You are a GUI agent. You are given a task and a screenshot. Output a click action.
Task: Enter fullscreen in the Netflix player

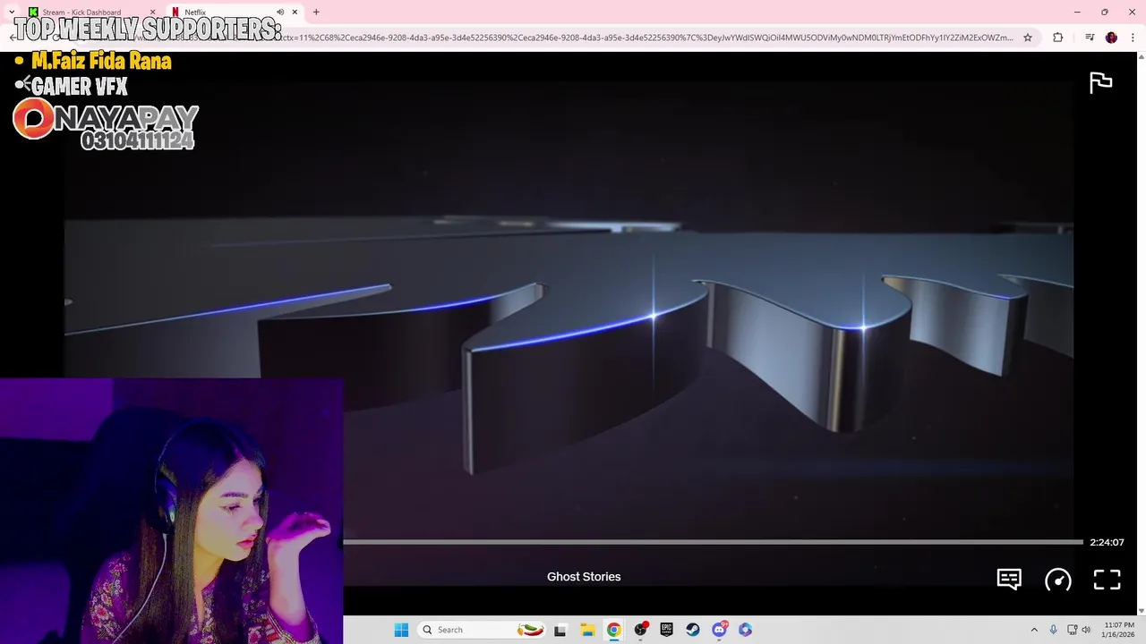1108,580
